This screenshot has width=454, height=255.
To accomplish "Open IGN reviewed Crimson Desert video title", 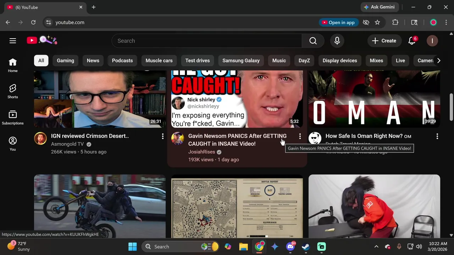I will point(90,136).
